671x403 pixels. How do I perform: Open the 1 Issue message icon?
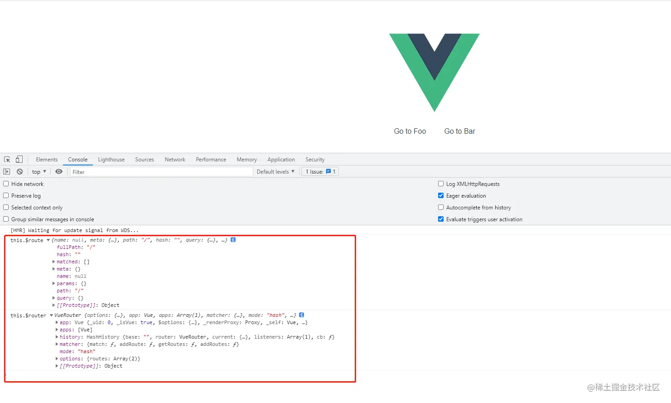pos(328,172)
